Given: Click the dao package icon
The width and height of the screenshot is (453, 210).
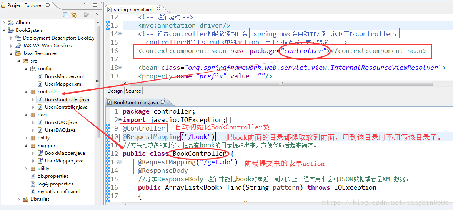Looking at the screenshot, I should [x=33, y=115].
